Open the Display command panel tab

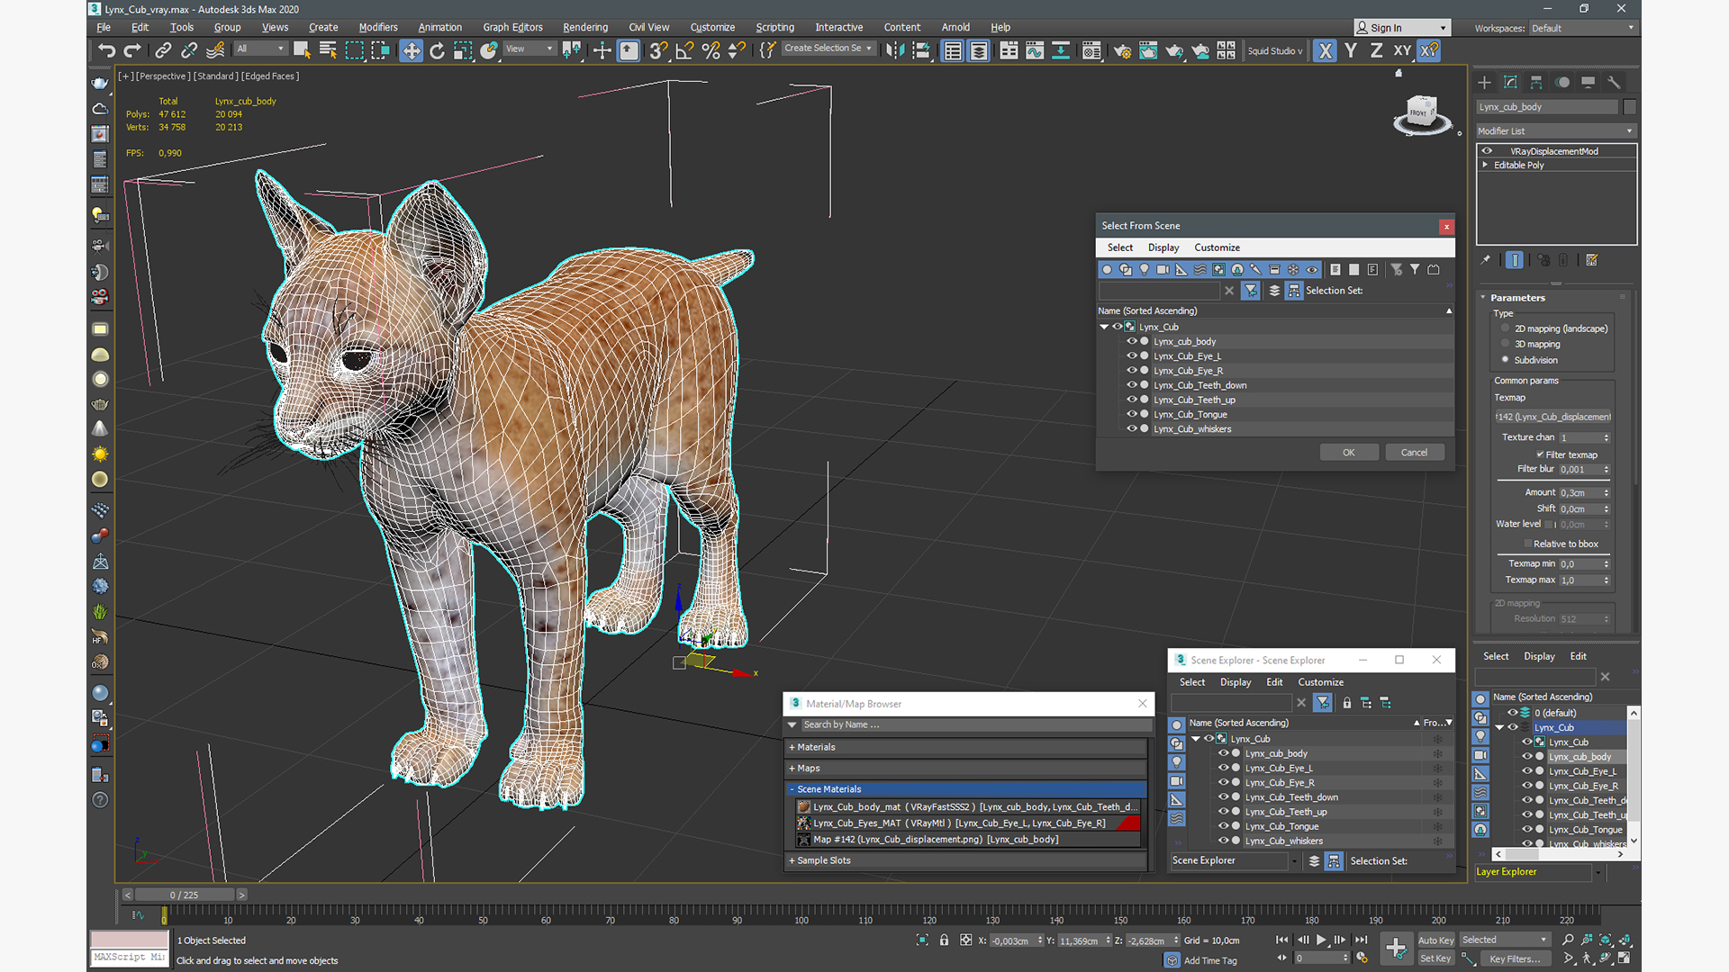(1588, 82)
